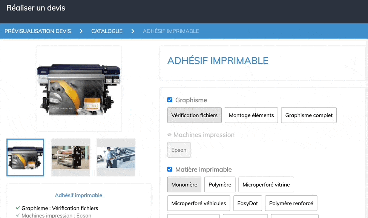Pick the Epson machine button
Image resolution: width=368 pixels, height=218 pixels.
point(179,150)
